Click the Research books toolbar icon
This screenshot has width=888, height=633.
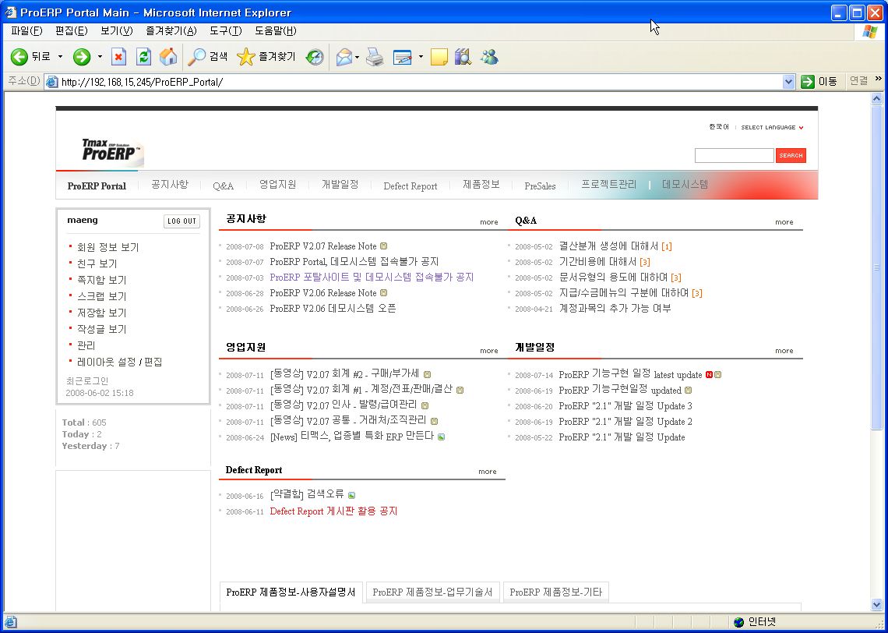point(463,57)
